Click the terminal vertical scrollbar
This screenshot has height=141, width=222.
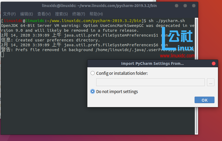pyautogui.click(x=196, y=76)
